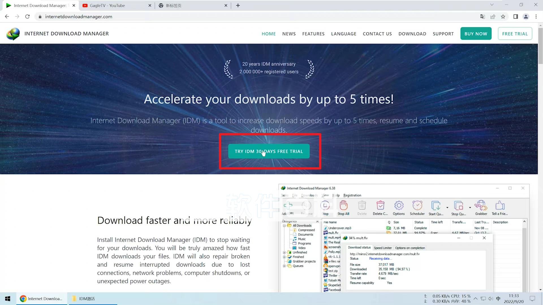Click TRY IDM 30 DAYS FREE TRIAL
The width and height of the screenshot is (543, 305).
point(269,151)
